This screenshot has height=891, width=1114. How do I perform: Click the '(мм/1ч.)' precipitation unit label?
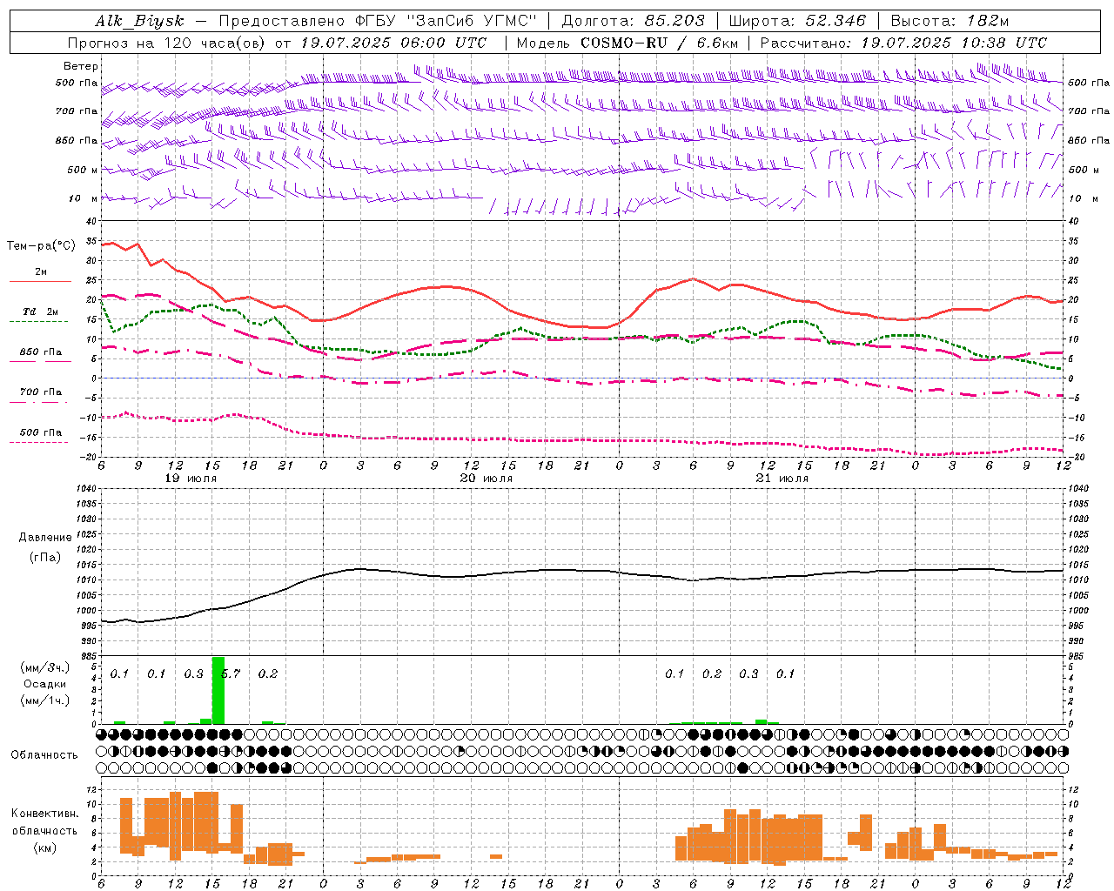coord(45,700)
